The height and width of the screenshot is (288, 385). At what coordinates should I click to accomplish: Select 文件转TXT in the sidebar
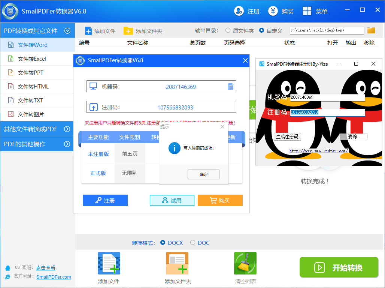(x=37, y=100)
